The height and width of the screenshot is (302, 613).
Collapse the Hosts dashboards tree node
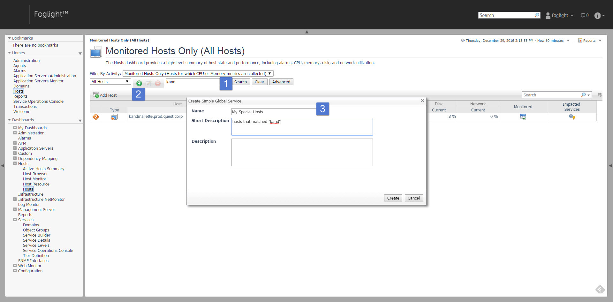tap(15, 163)
